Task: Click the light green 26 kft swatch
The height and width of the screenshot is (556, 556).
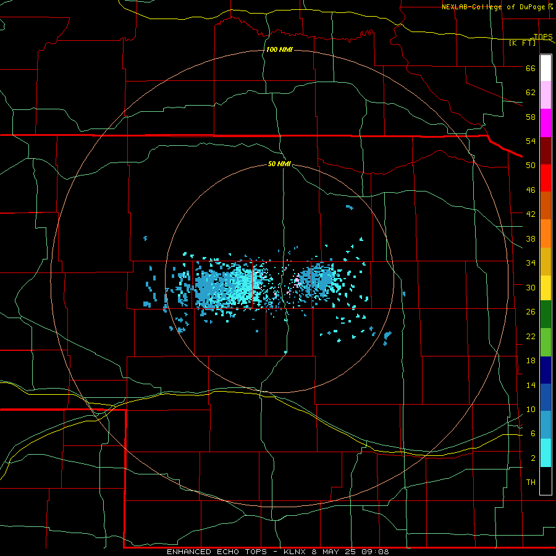Action: (x=545, y=342)
